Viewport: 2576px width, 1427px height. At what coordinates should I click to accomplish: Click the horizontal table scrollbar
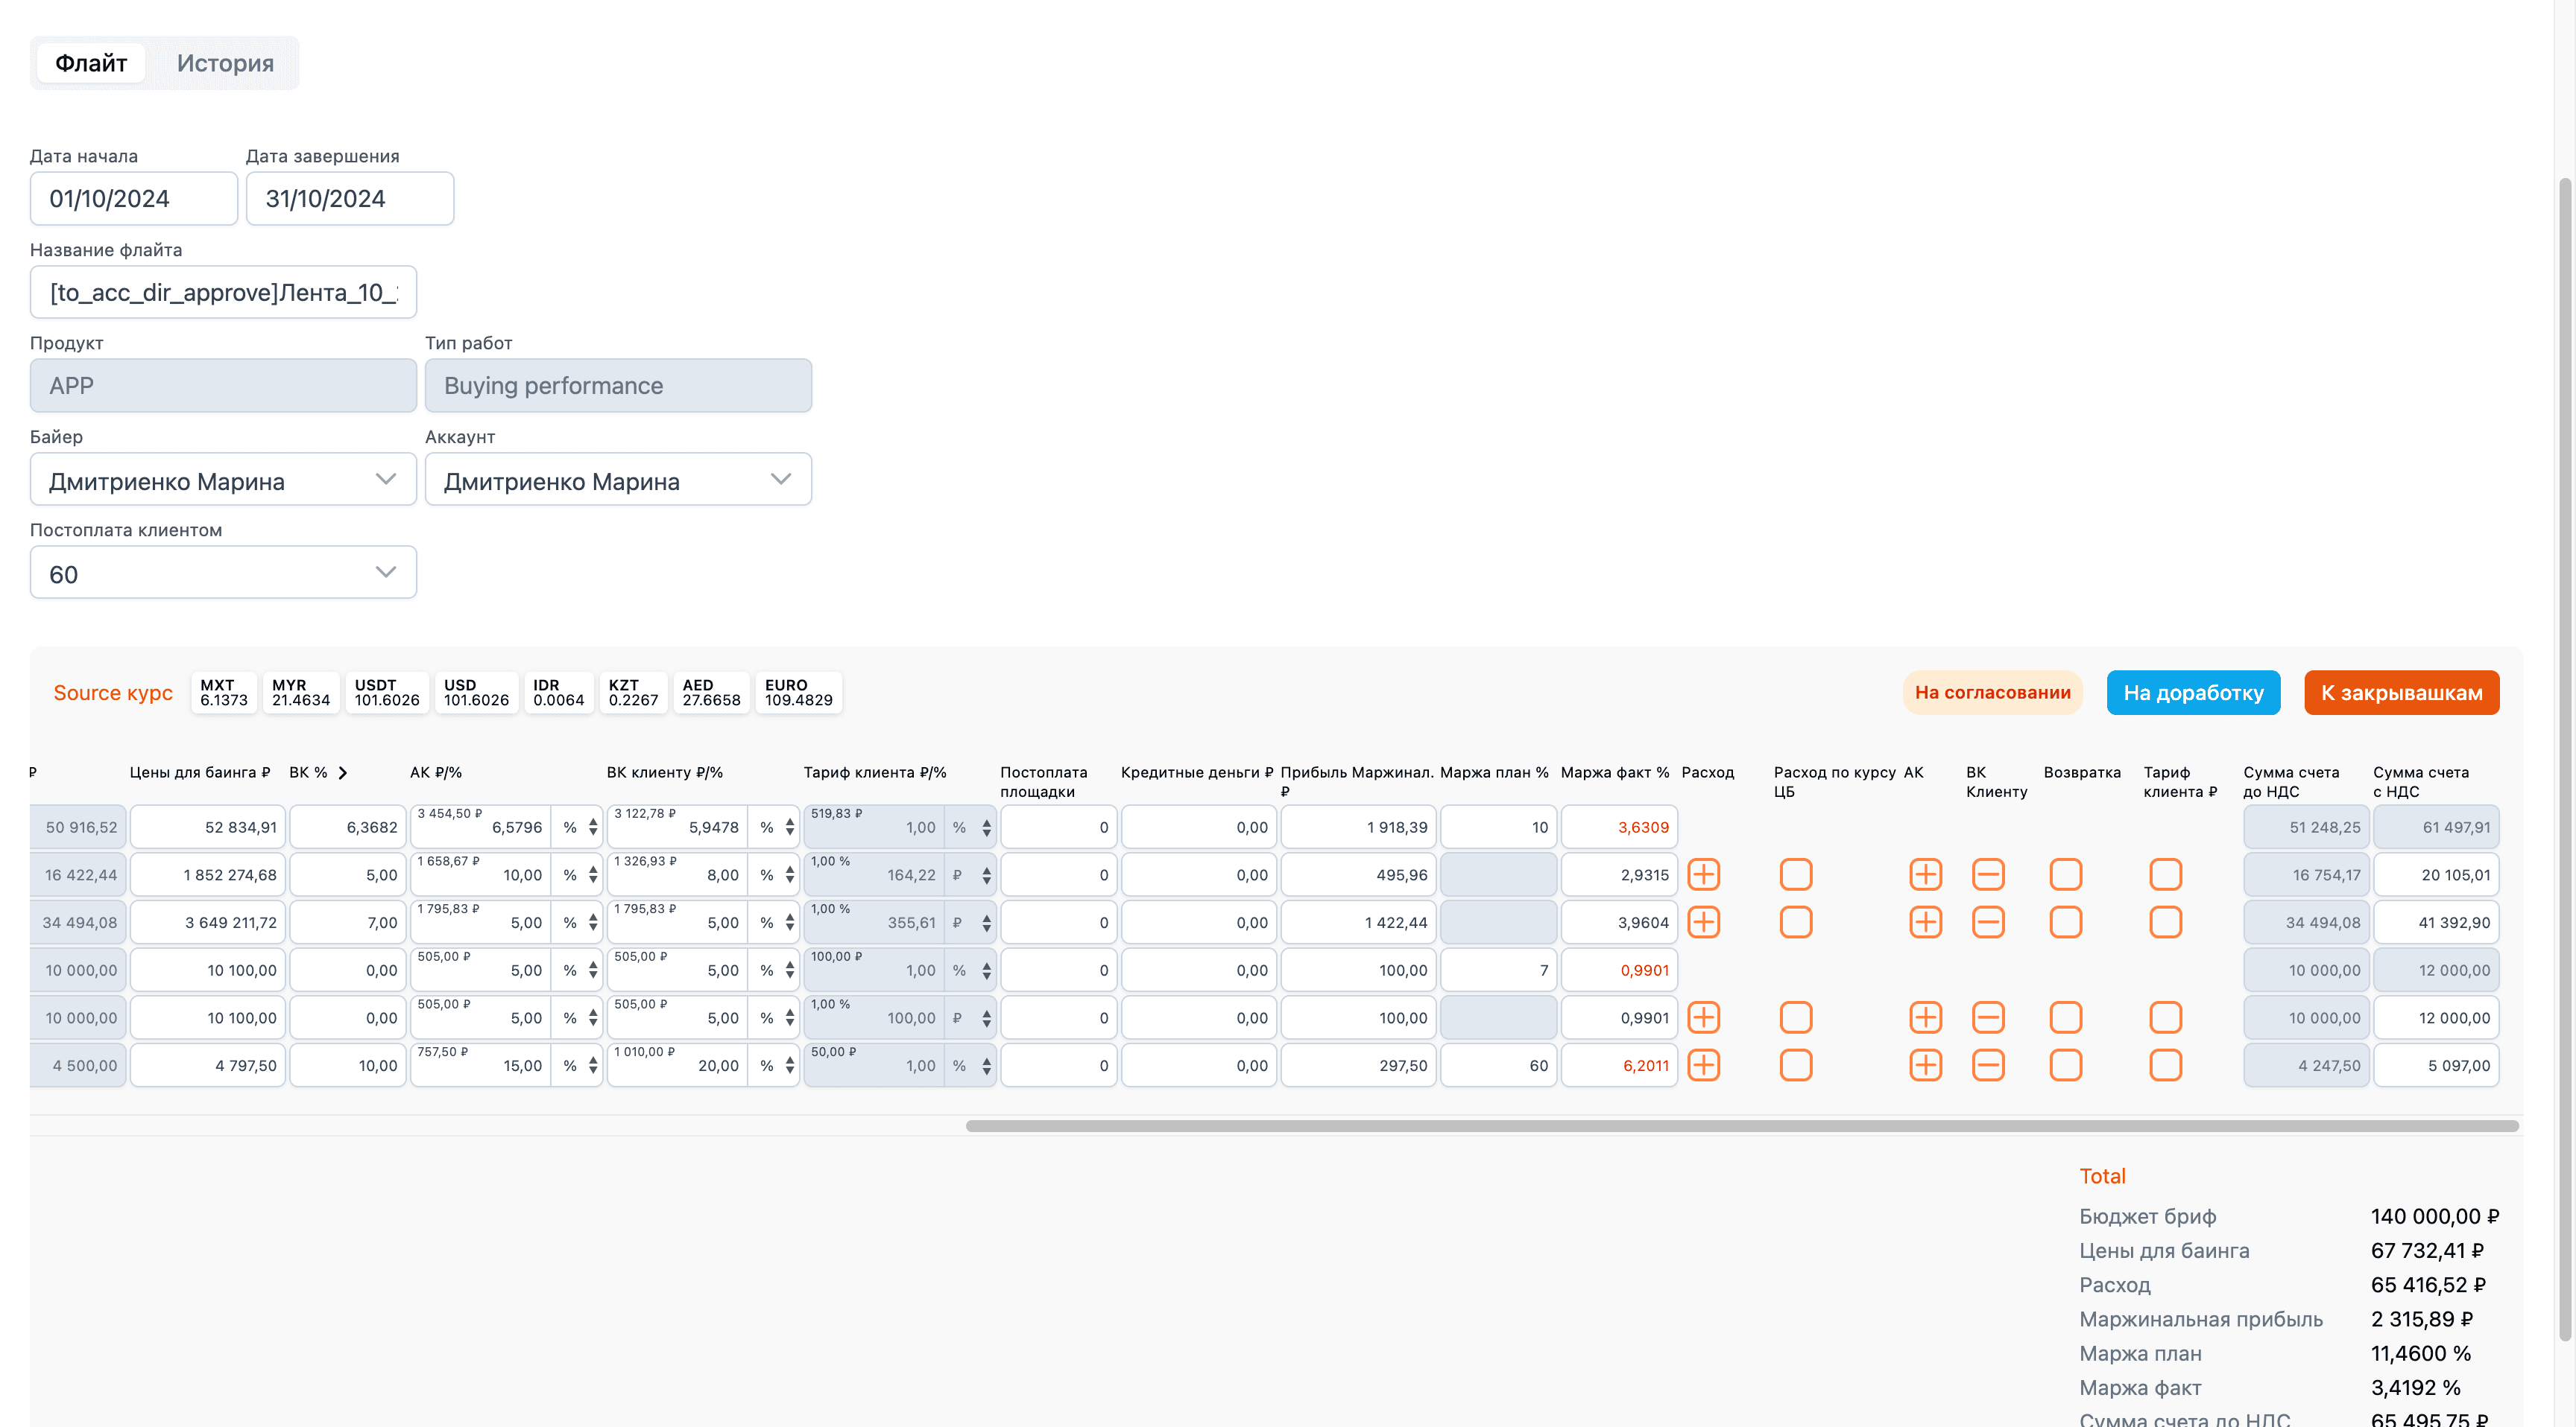point(1742,1126)
